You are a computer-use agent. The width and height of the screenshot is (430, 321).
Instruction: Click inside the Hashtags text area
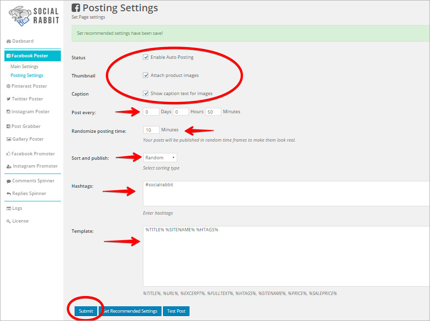click(x=286, y=194)
